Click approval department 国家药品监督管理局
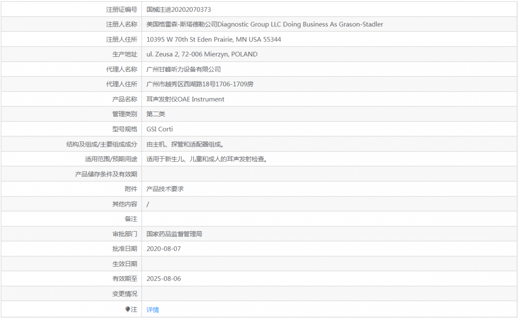520x320 pixels. (174, 234)
